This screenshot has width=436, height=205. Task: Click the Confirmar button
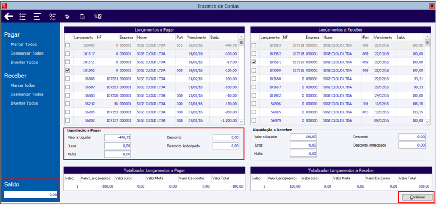click(417, 197)
